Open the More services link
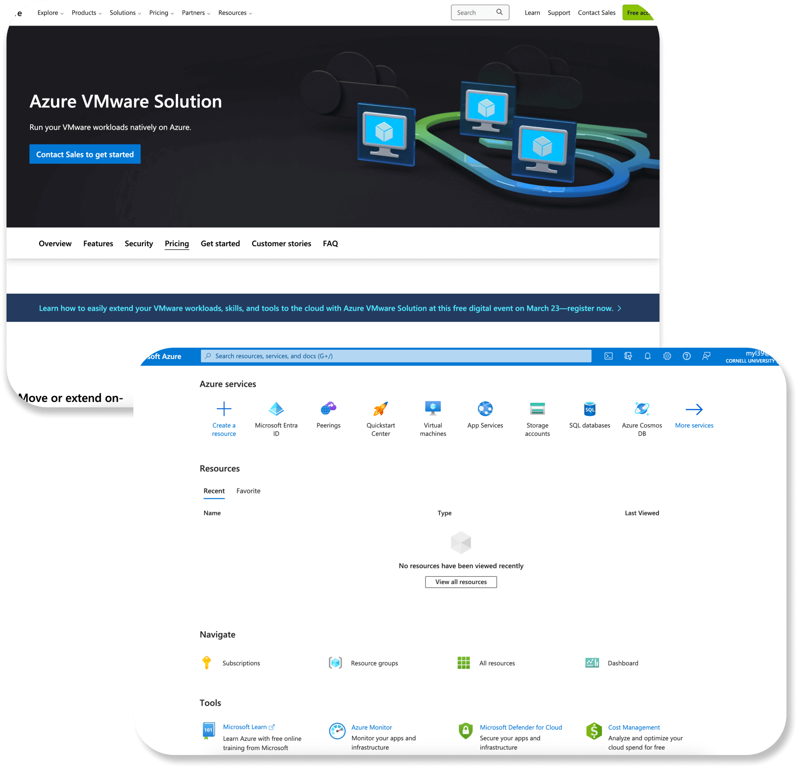The width and height of the screenshot is (798, 768). pos(694,425)
